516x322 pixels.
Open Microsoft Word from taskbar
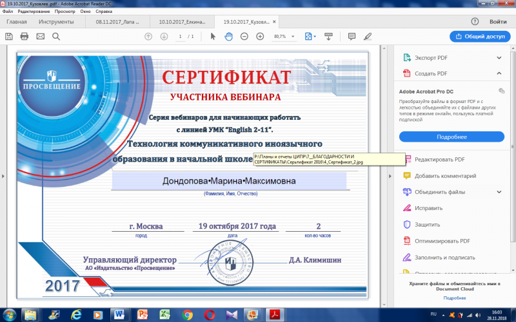(120, 315)
